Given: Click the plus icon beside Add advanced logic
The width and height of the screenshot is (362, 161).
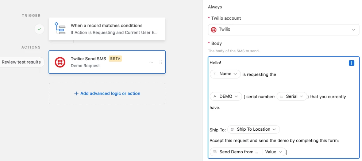Looking at the screenshot, I should [76, 93].
